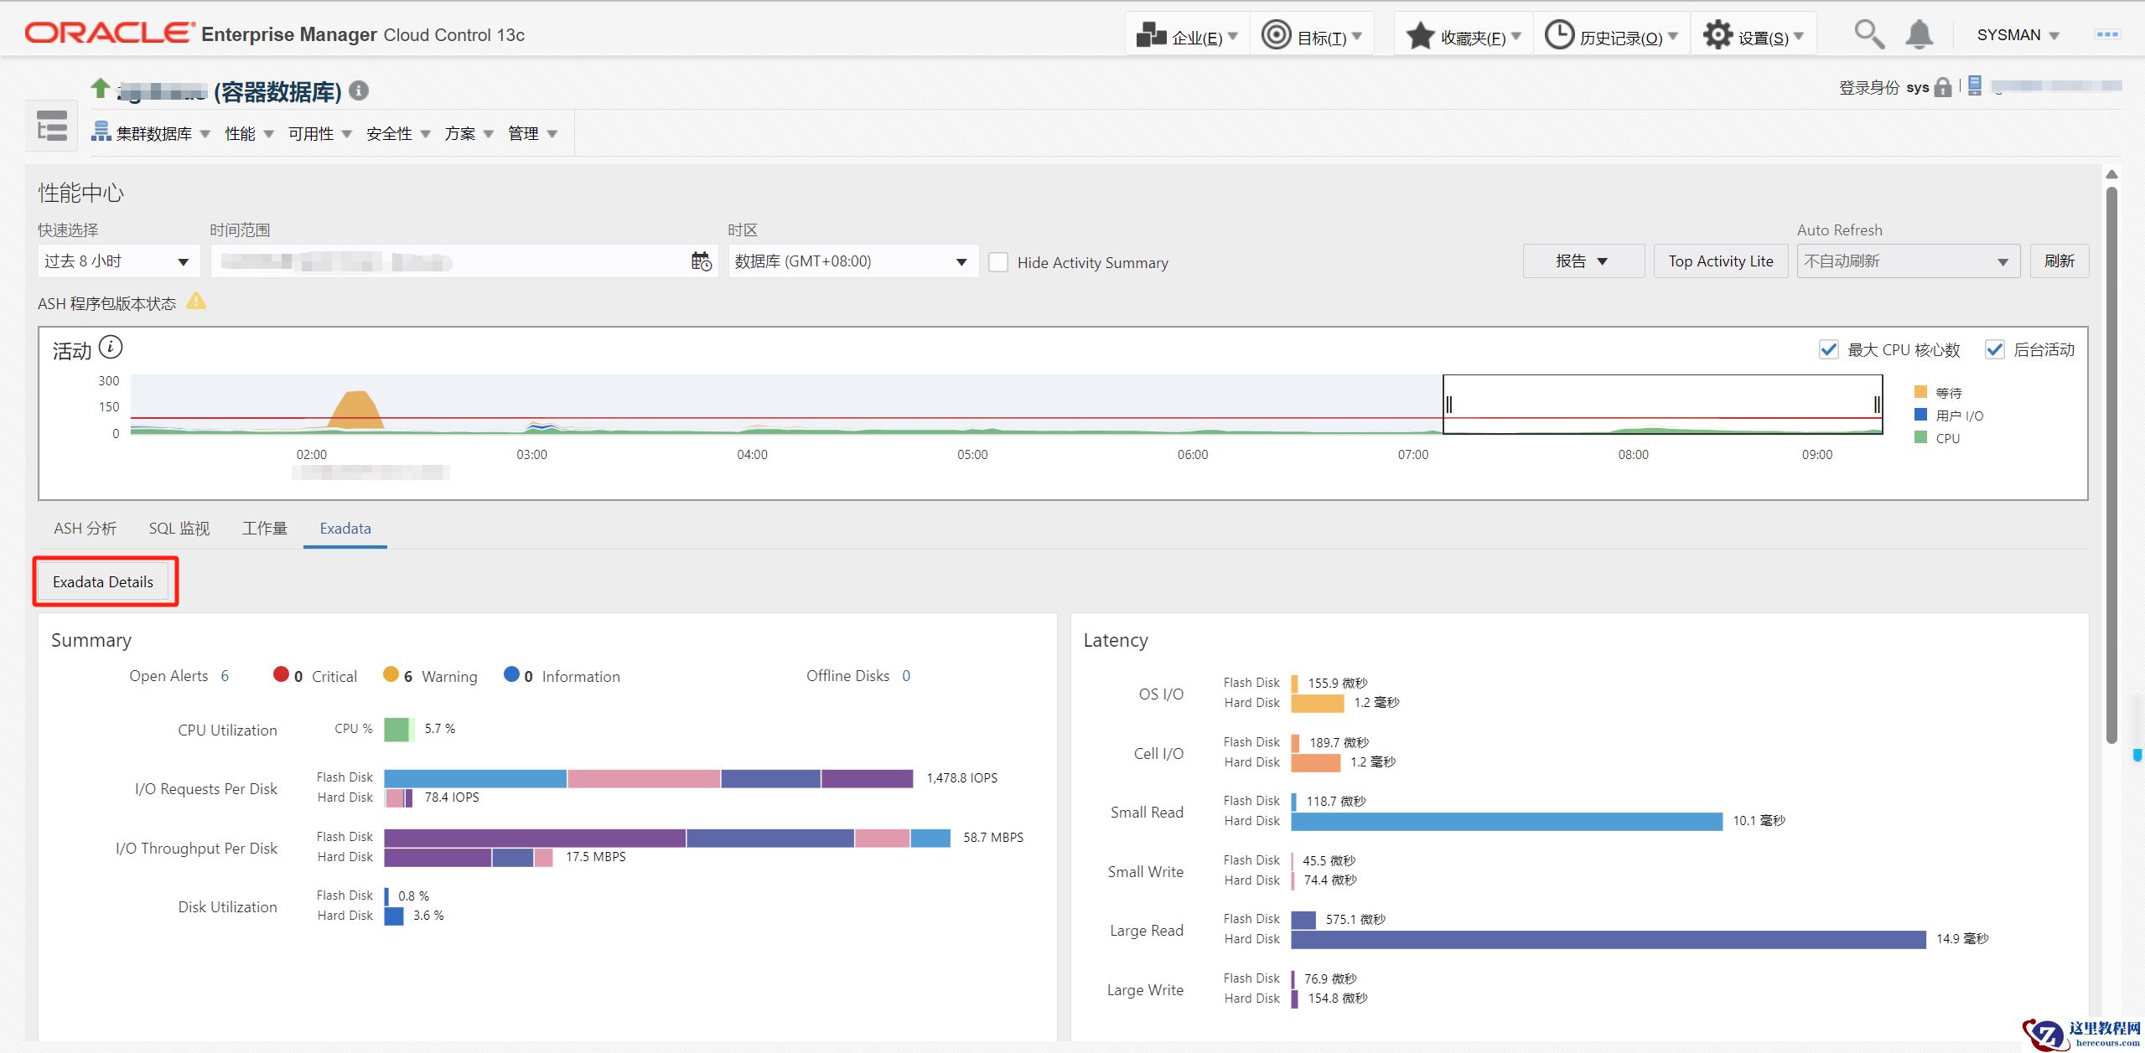Click the Open Alerts count link 6

click(x=225, y=676)
